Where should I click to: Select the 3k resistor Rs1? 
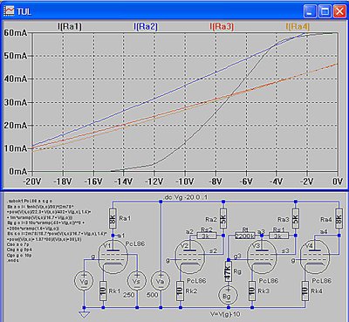pos(279,236)
